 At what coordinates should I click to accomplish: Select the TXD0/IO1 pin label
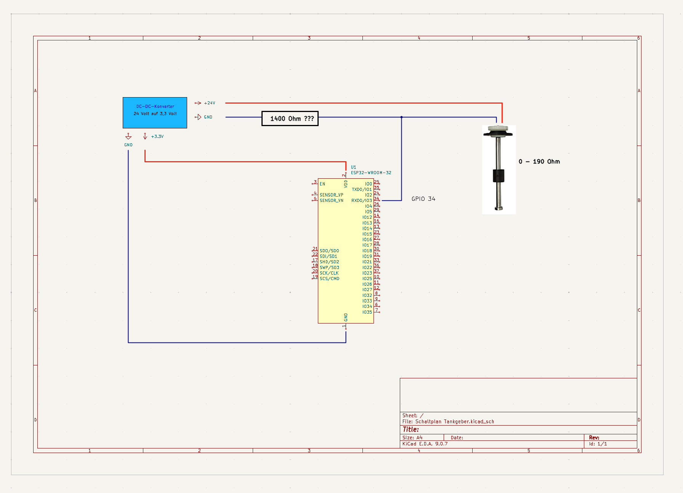(x=362, y=189)
